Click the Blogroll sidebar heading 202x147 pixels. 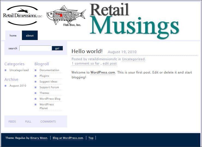41,64
